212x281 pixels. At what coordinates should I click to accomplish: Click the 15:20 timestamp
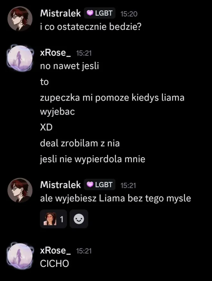coord(129,14)
